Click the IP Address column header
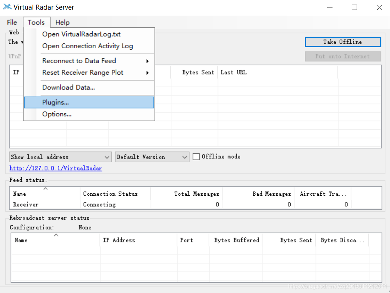The height and width of the screenshot is (293, 390). pos(138,240)
